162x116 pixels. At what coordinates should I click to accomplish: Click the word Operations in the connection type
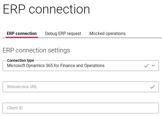(x=94, y=66)
